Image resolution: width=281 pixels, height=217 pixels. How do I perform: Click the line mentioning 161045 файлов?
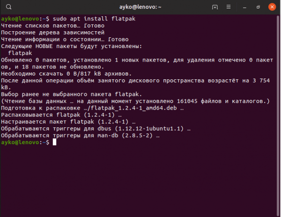[x=135, y=101]
